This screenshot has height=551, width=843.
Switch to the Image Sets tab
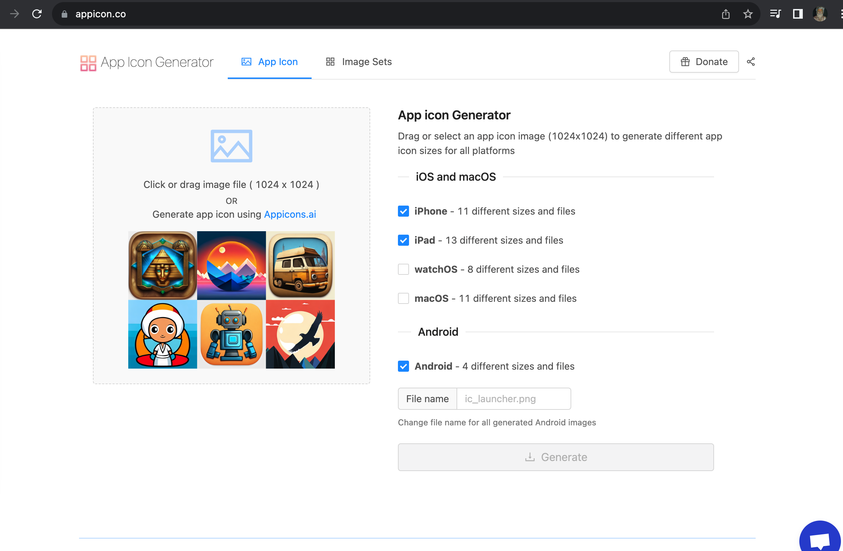(358, 62)
